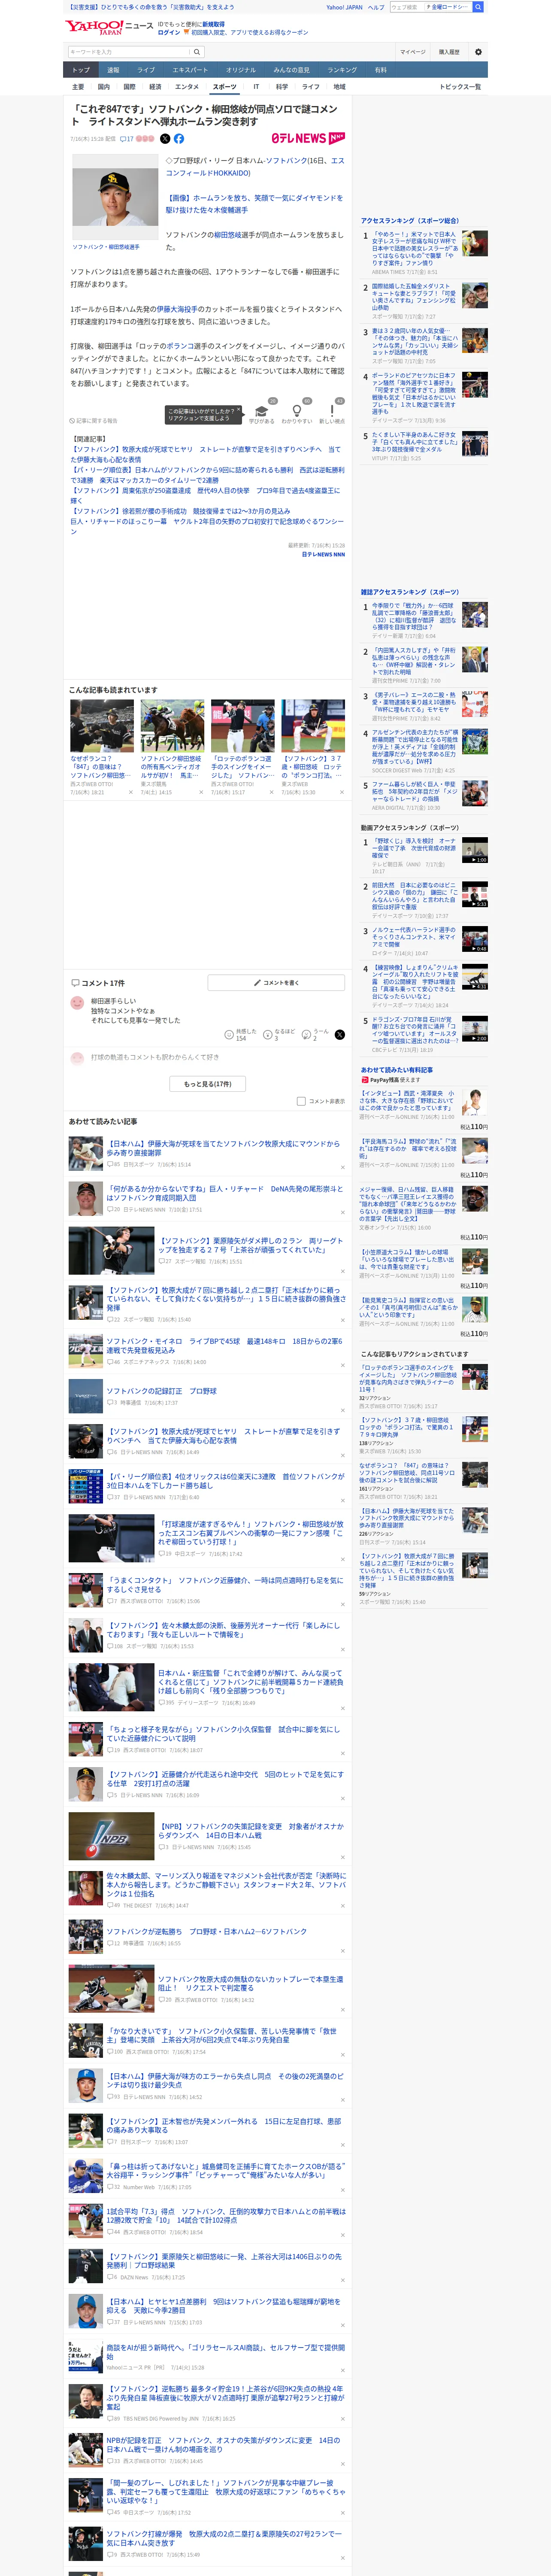Open the オリジナル navigation tab
The height and width of the screenshot is (2576, 551).
[x=241, y=70]
